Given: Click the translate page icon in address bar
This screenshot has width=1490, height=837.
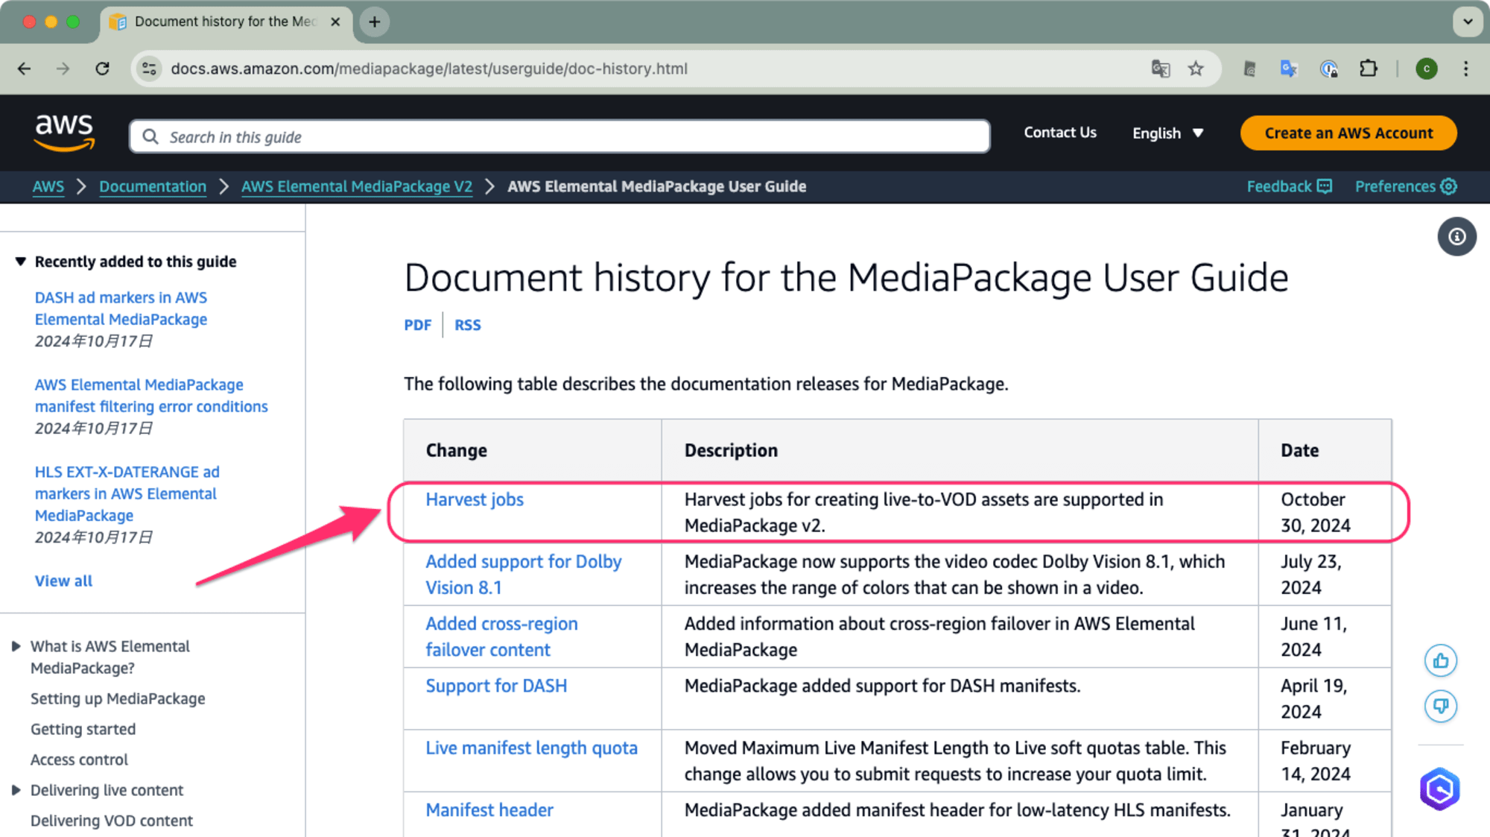Looking at the screenshot, I should coord(1161,69).
